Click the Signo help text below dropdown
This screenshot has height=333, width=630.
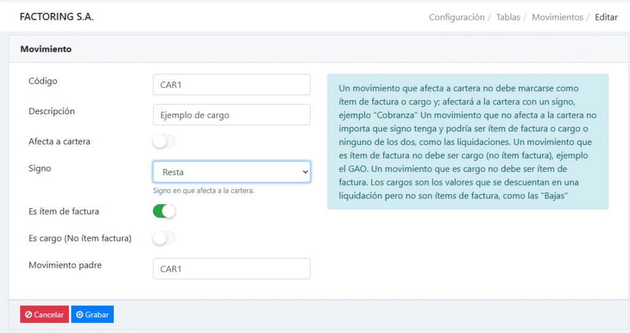(x=204, y=190)
